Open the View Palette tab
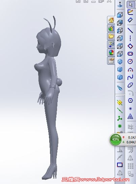 (111, 44)
